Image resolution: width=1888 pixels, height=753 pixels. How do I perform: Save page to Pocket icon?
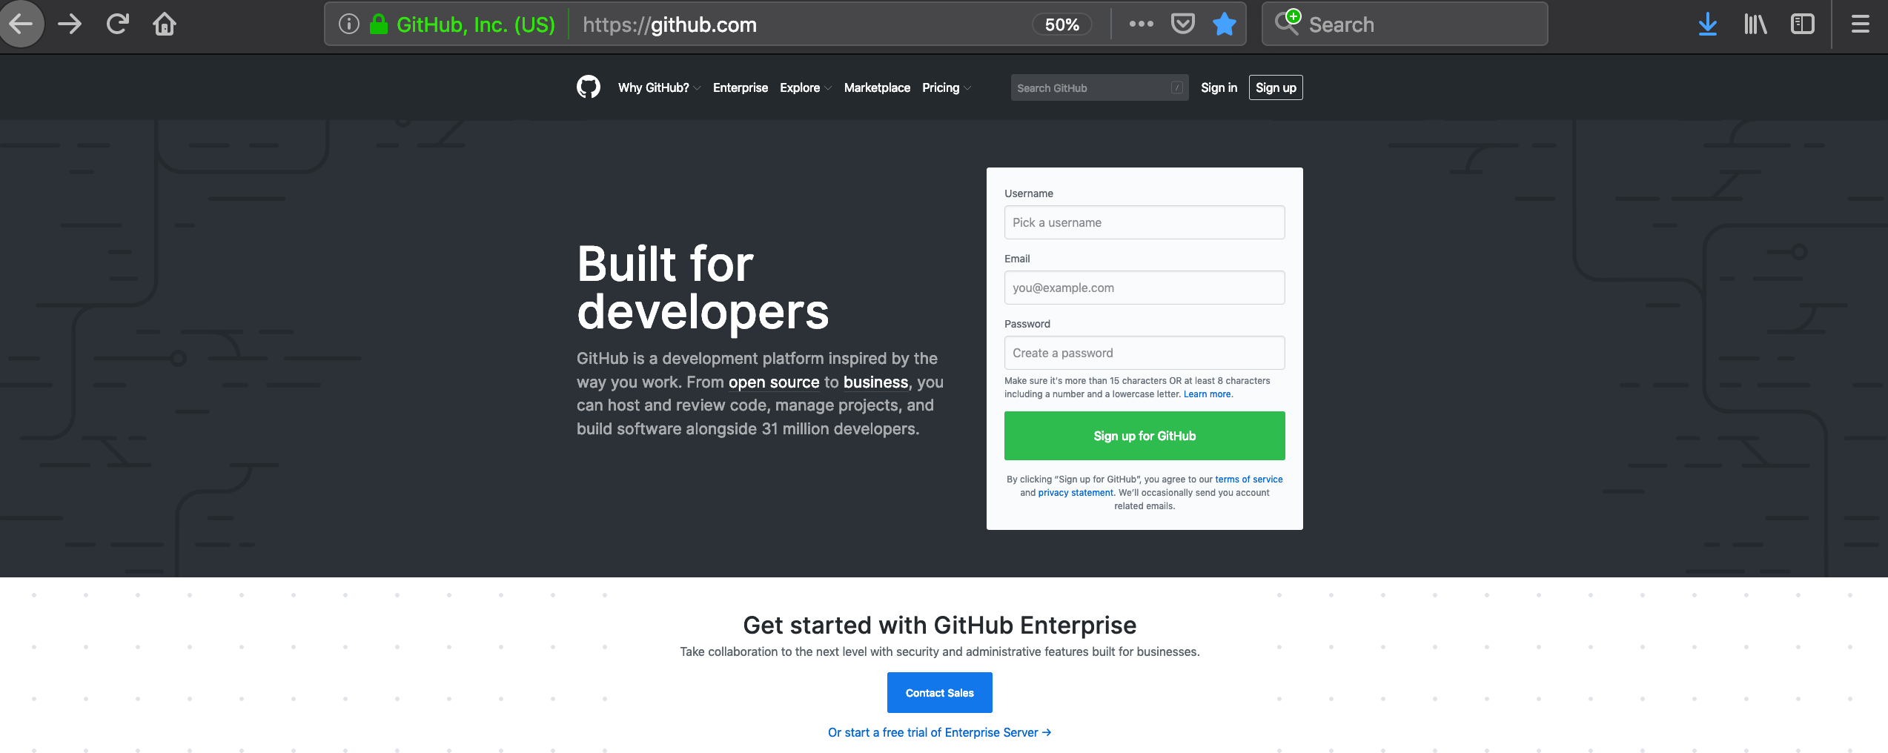1182,24
